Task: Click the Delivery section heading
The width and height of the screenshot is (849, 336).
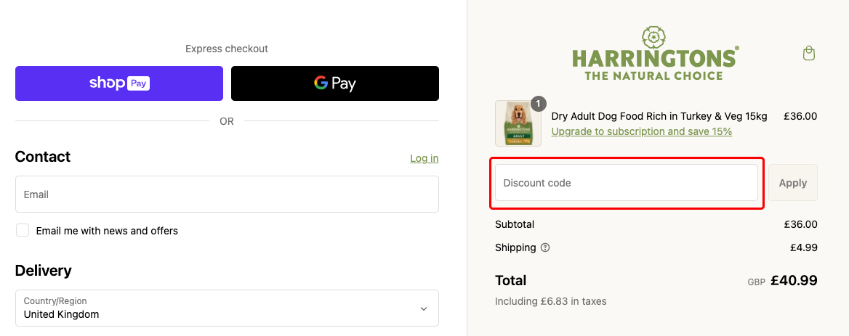Action: 44,271
